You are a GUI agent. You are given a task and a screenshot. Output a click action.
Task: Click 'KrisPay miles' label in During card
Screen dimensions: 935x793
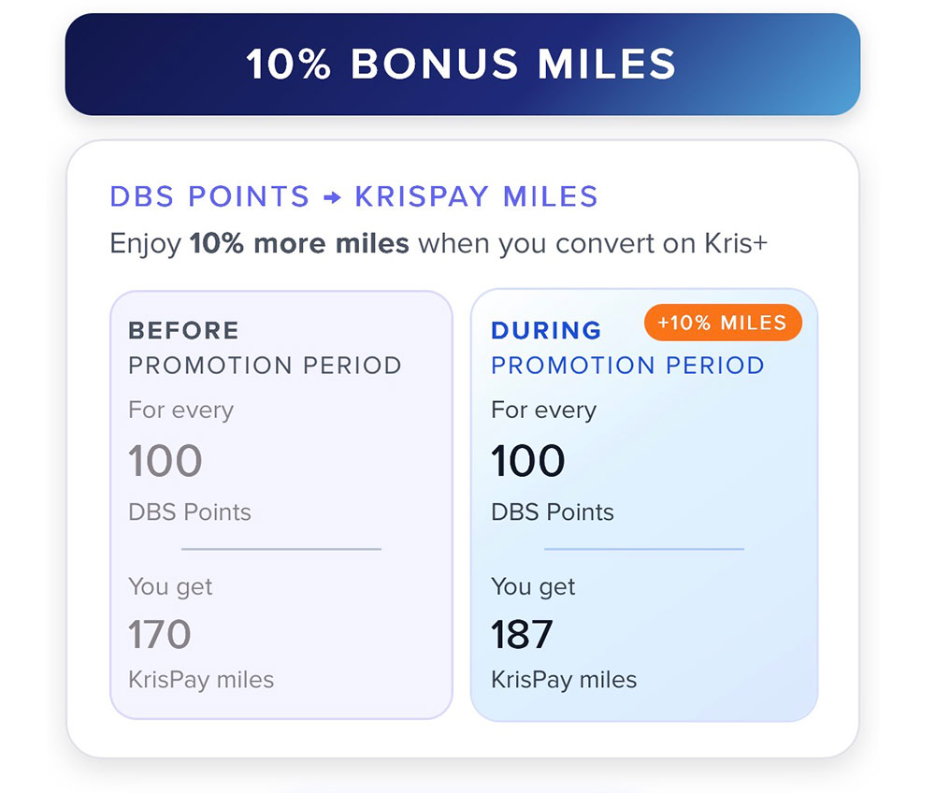tap(564, 680)
